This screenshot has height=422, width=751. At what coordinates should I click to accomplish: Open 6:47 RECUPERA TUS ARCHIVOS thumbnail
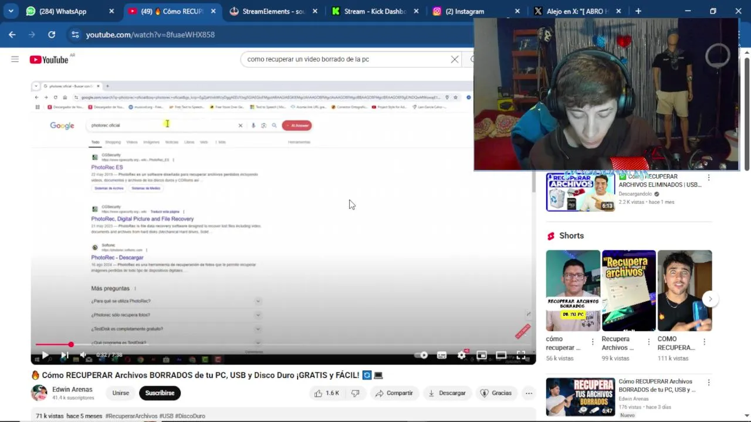click(580, 397)
